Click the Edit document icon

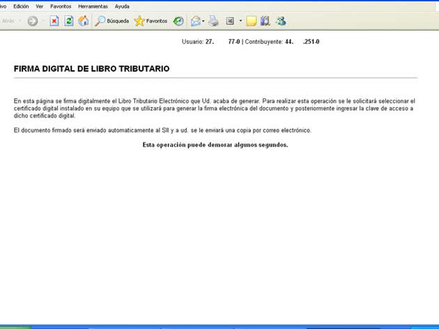(x=230, y=21)
